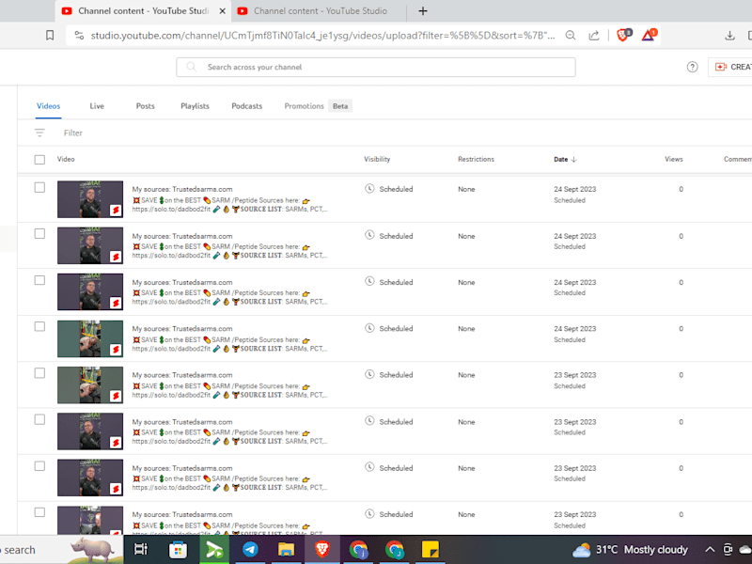Viewport: 752px width, 564px height.
Task: Open File Explorer from the taskbar
Action: coord(286,549)
